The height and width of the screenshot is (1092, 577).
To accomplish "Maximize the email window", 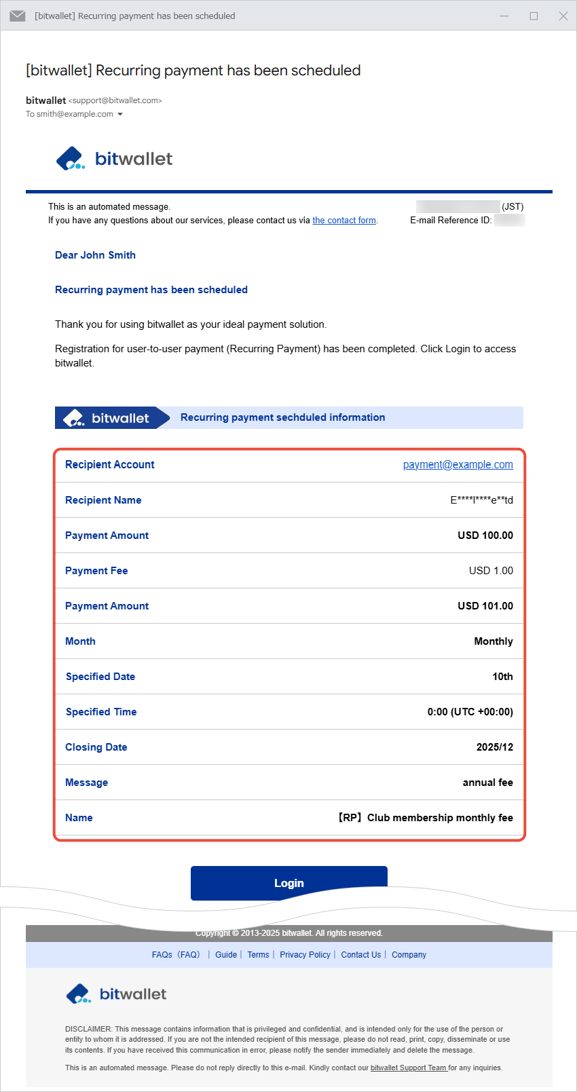I will (534, 16).
